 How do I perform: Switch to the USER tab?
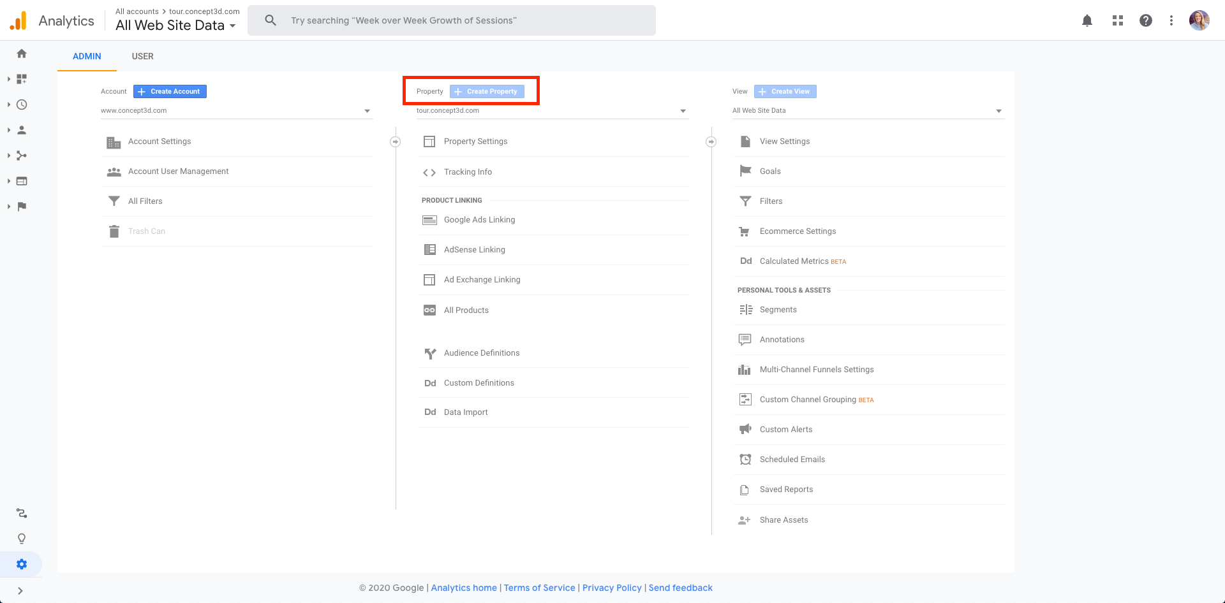[x=142, y=56]
